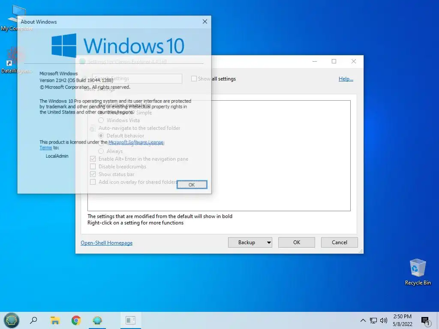Open the notification action center icon
The height and width of the screenshot is (329, 439).
(425, 320)
